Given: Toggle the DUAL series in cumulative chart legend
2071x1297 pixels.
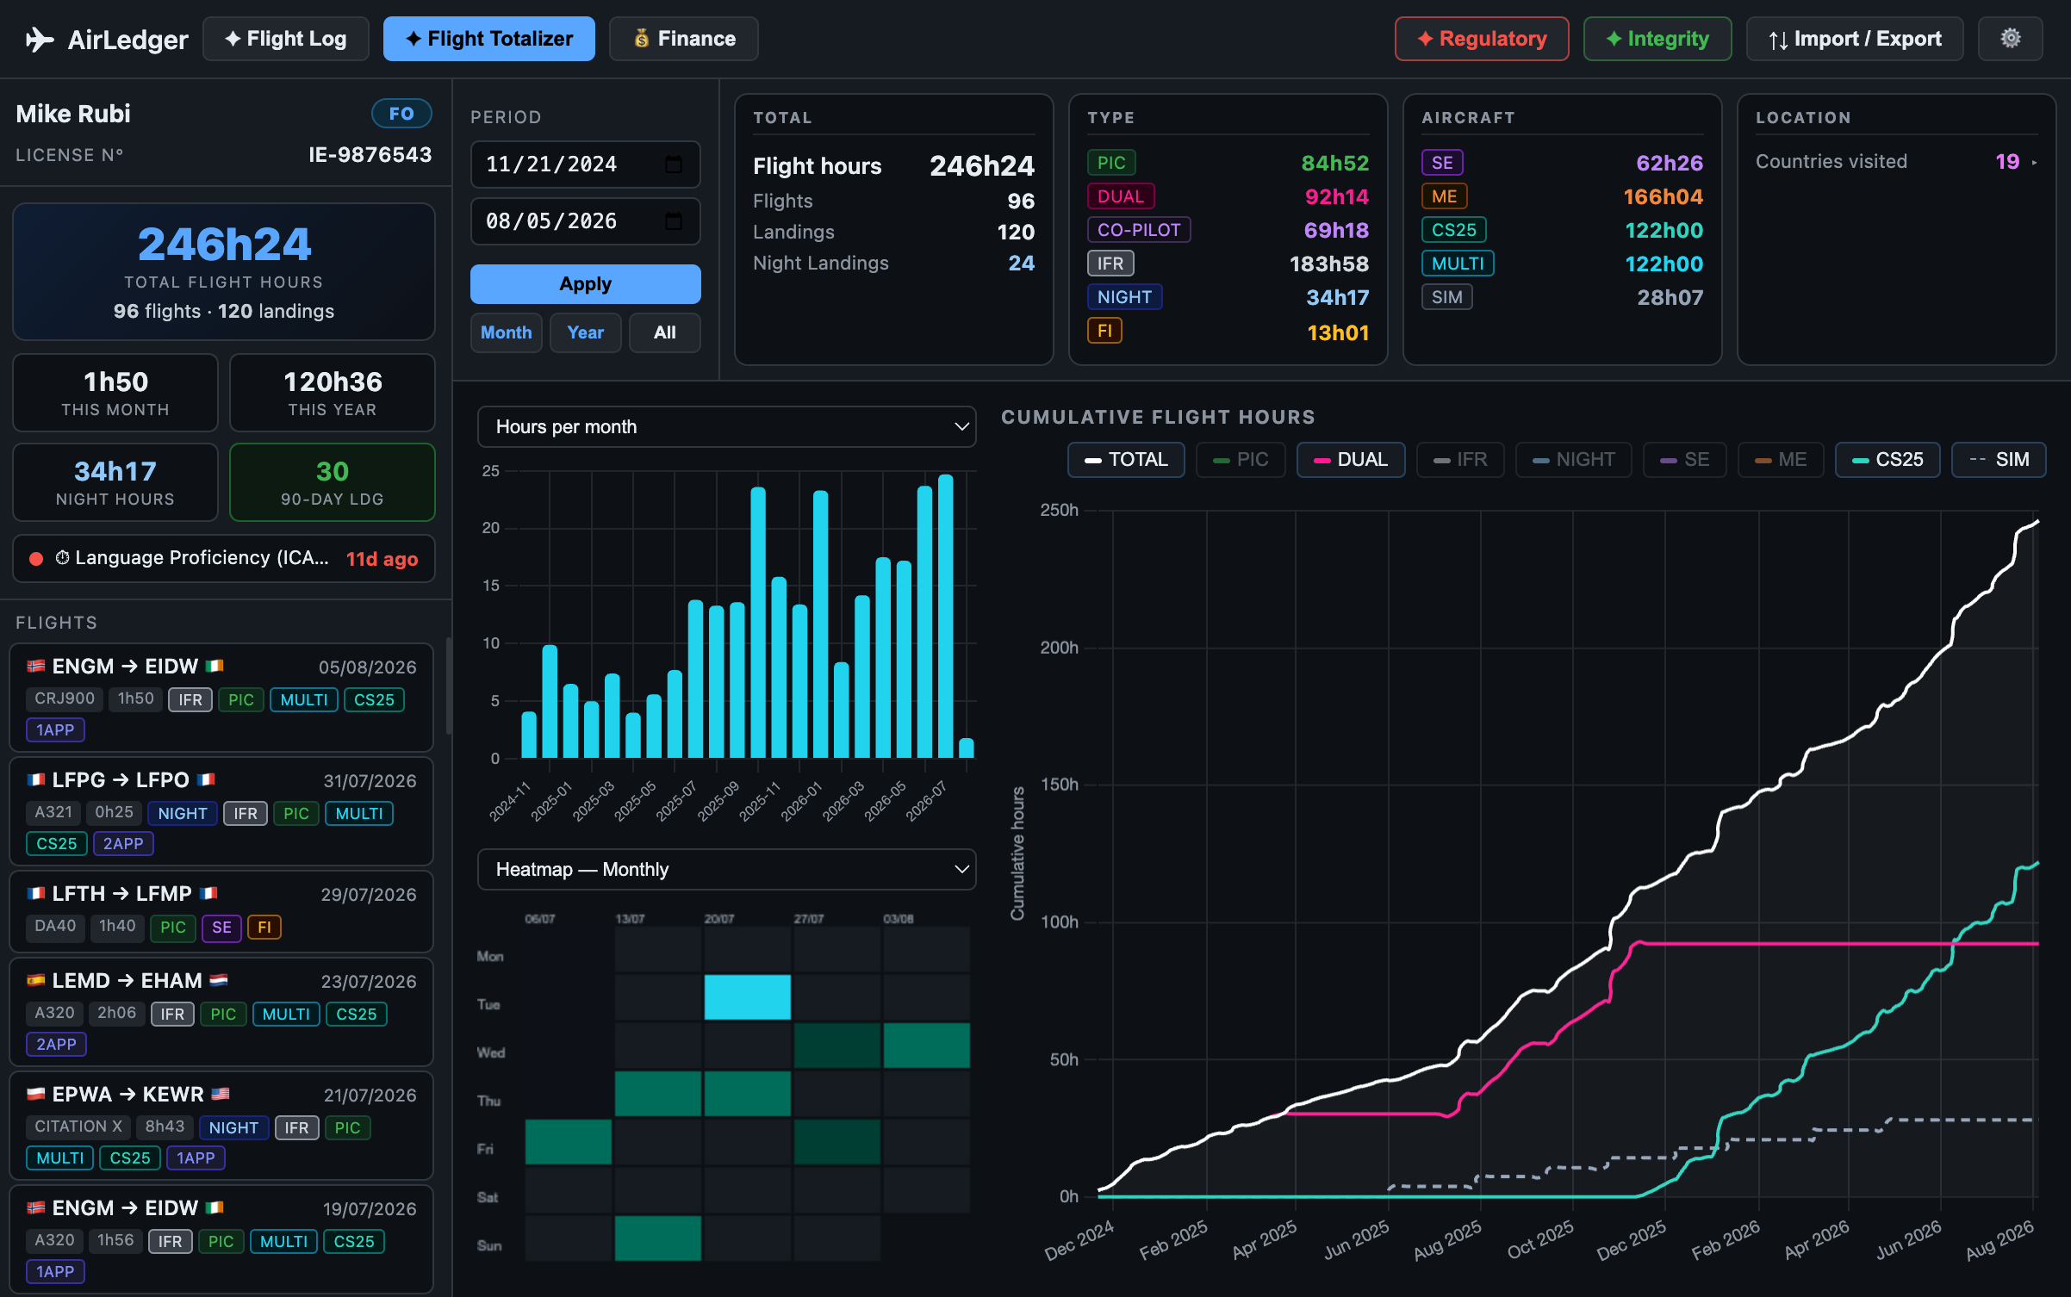Looking at the screenshot, I should (1351, 460).
